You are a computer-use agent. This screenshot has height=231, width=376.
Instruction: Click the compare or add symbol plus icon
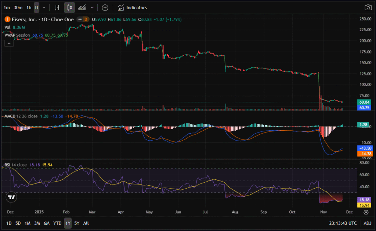[105, 7]
